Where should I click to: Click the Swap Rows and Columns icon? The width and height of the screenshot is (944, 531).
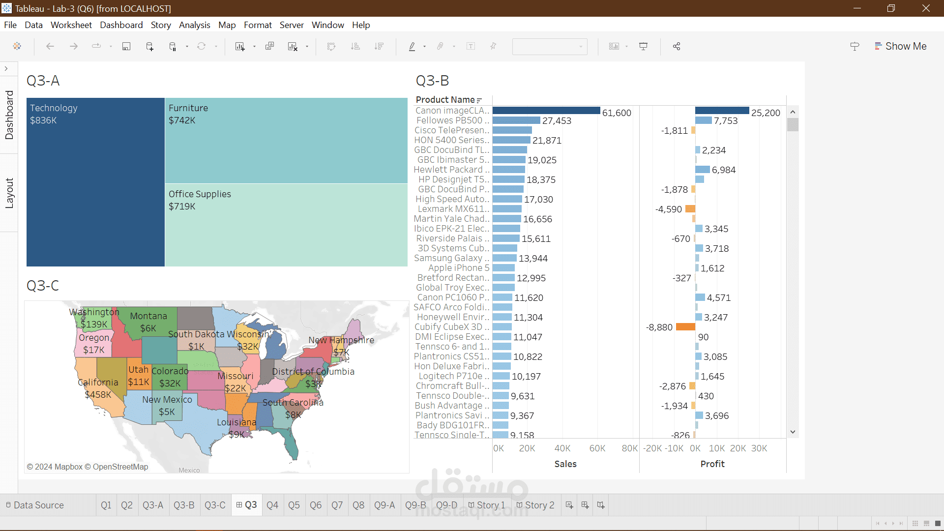pyautogui.click(x=331, y=46)
